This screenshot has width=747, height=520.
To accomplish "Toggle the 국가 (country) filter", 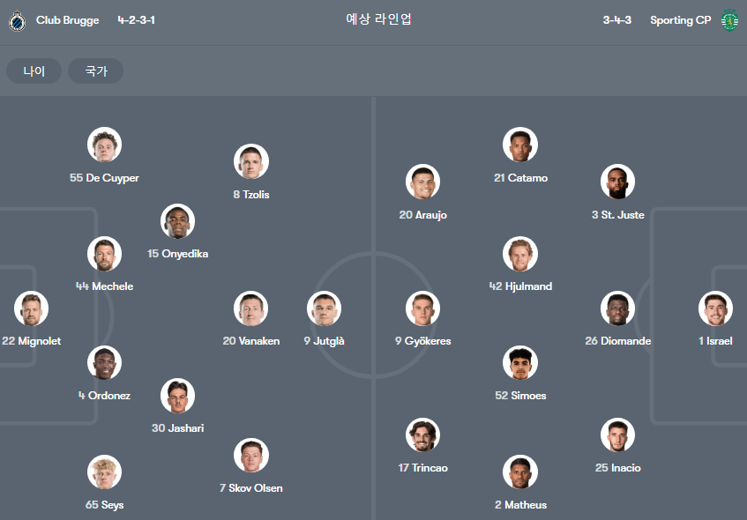I will [96, 71].
